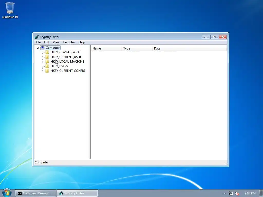The width and height of the screenshot is (263, 197).
Task: Select the HKEY_LOCAL_MACHINE label
Action: point(67,62)
